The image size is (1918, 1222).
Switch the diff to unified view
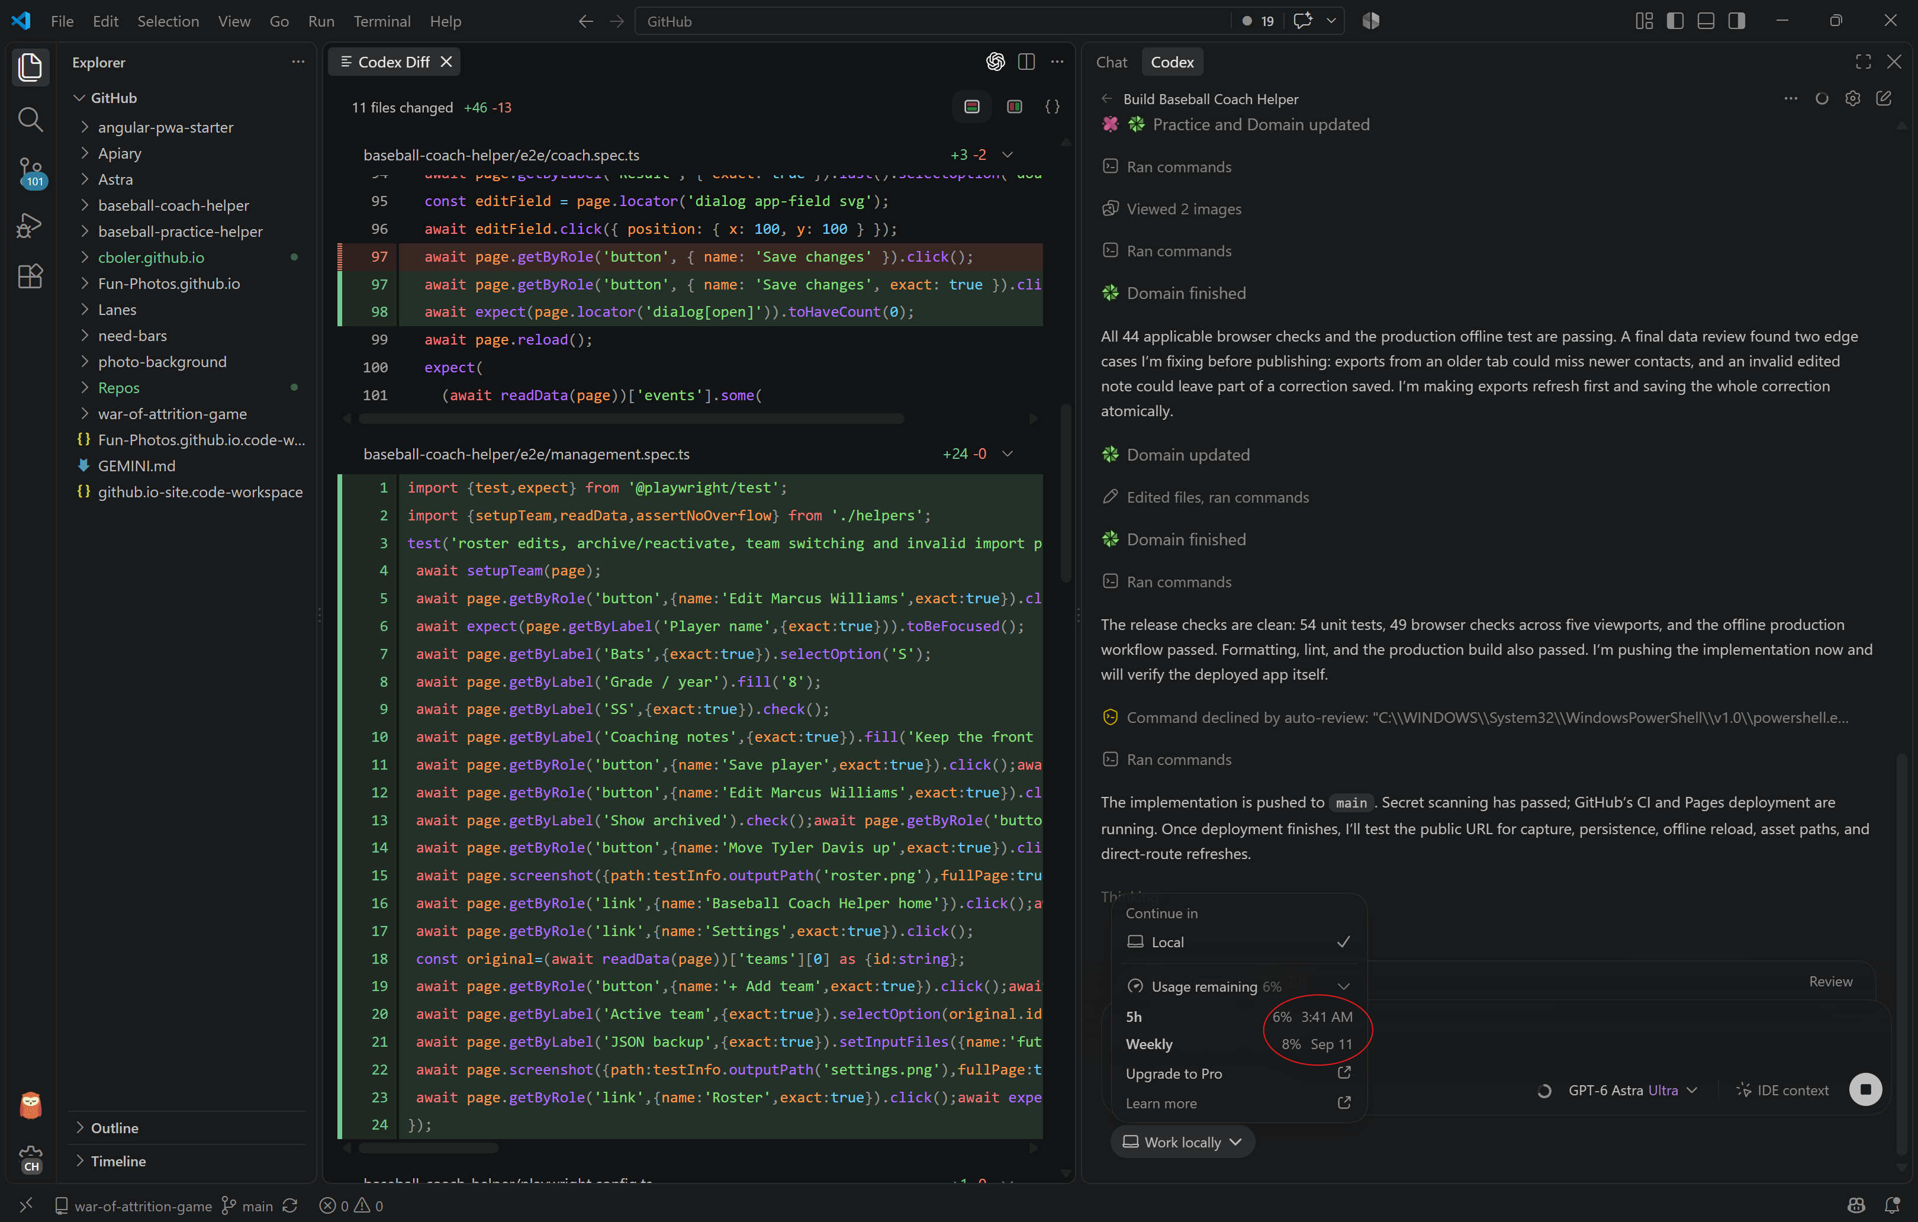pyautogui.click(x=972, y=107)
